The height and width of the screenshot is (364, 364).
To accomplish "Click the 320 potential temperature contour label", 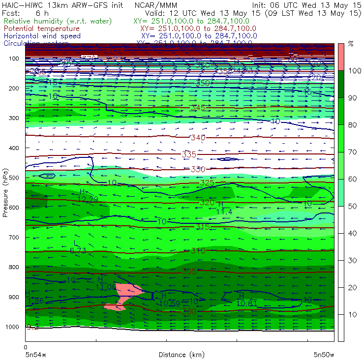I will 207,203.
